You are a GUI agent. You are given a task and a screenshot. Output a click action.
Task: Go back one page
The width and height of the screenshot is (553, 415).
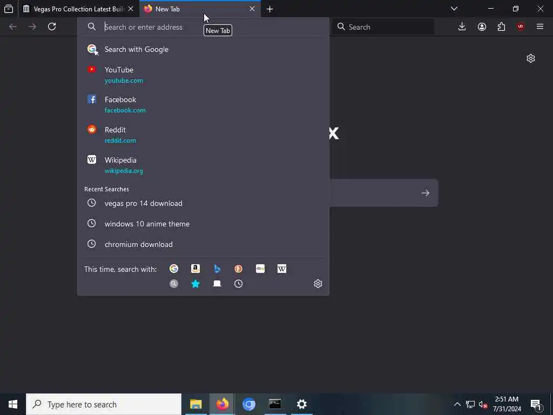click(13, 27)
